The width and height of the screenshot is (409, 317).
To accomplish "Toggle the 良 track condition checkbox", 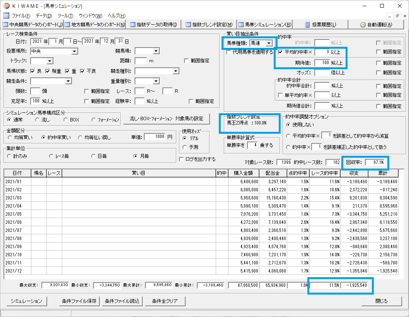I will click(x=32, y=71).
